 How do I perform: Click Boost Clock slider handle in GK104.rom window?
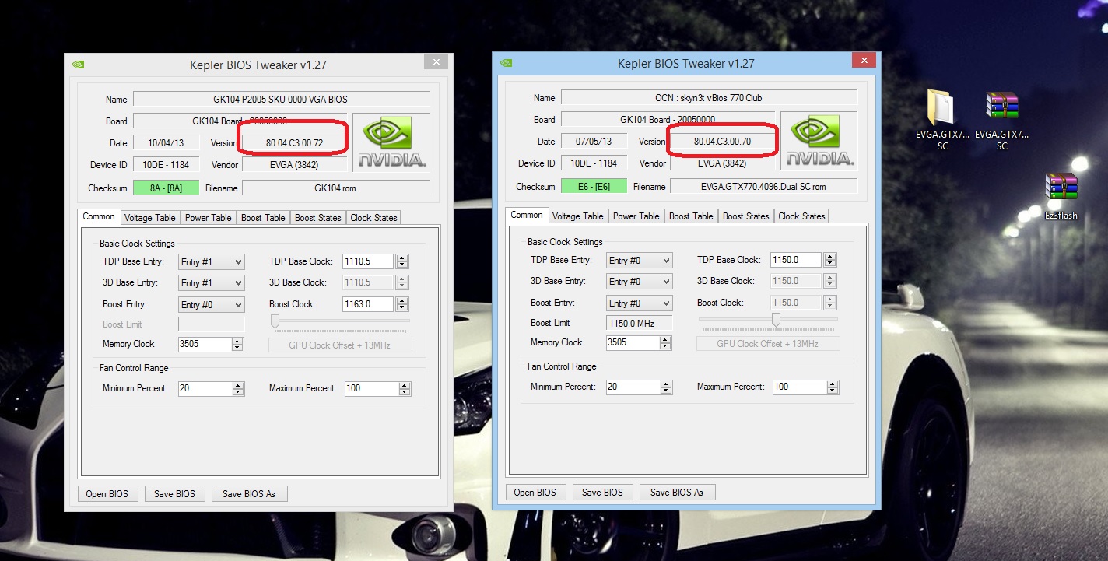click(275, 322)
